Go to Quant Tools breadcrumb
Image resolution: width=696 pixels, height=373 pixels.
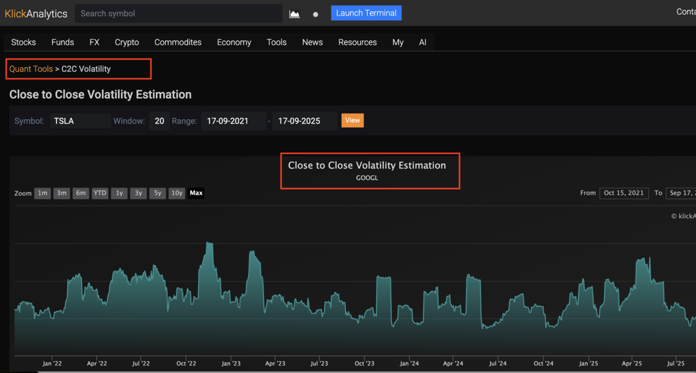click(x=31, y=69)
